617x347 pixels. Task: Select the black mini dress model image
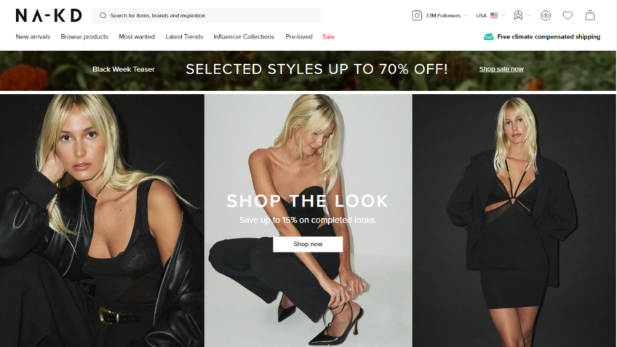click(514, 220)
